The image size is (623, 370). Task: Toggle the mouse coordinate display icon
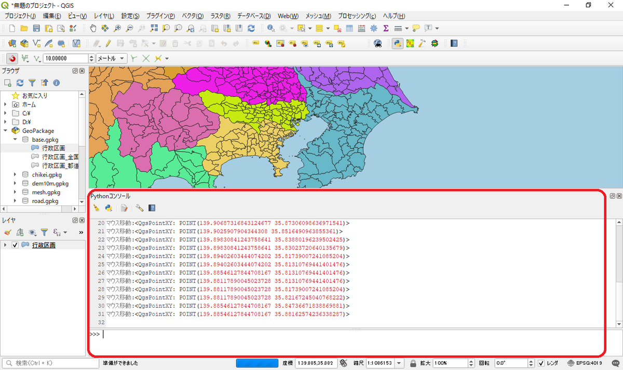pos(344,363)
